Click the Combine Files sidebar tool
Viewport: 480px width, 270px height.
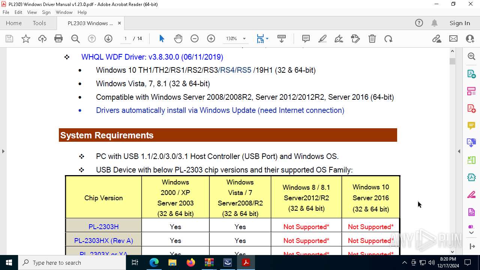[471, 143]
